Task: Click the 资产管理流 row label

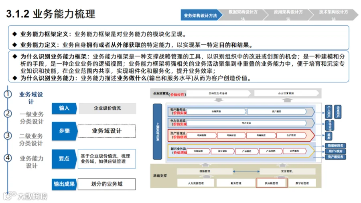Action: [x=178, y=133]
